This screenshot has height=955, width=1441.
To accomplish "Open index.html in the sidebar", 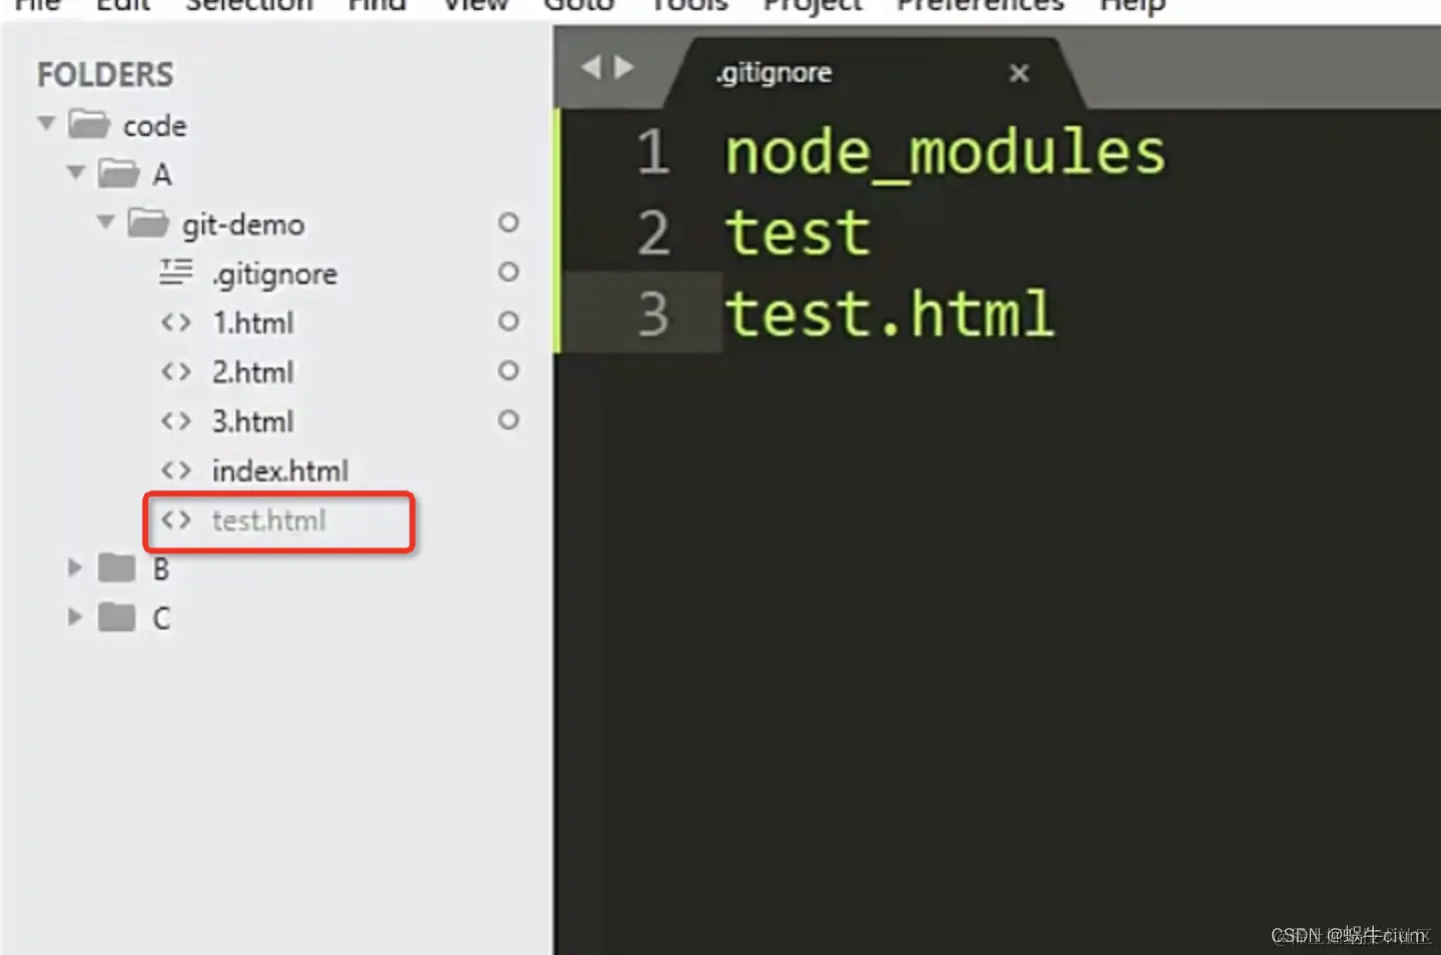I will pos(280,471).
